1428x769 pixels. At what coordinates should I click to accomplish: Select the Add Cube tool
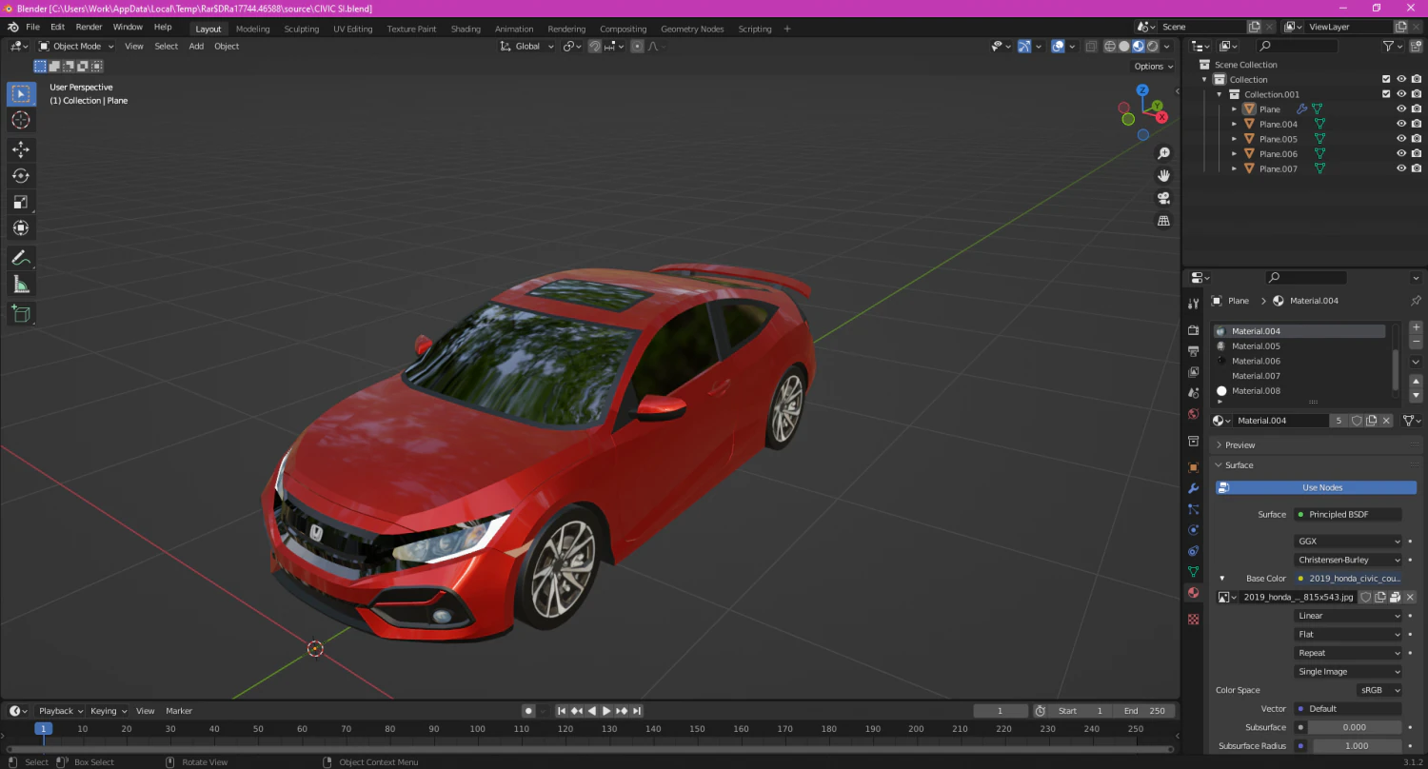click(21, 313)
